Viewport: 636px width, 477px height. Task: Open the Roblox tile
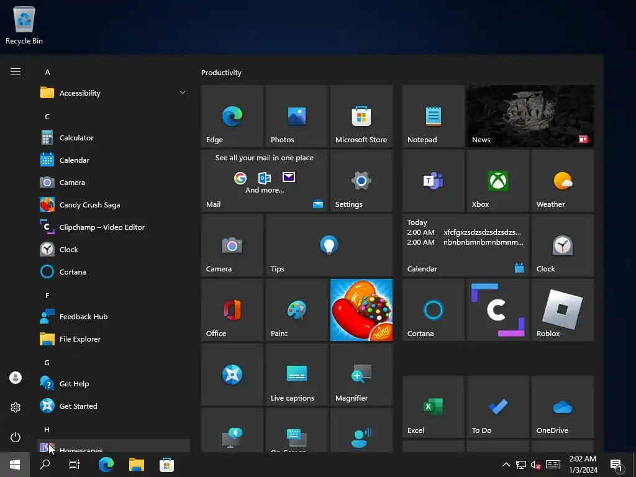pos(563,310)
